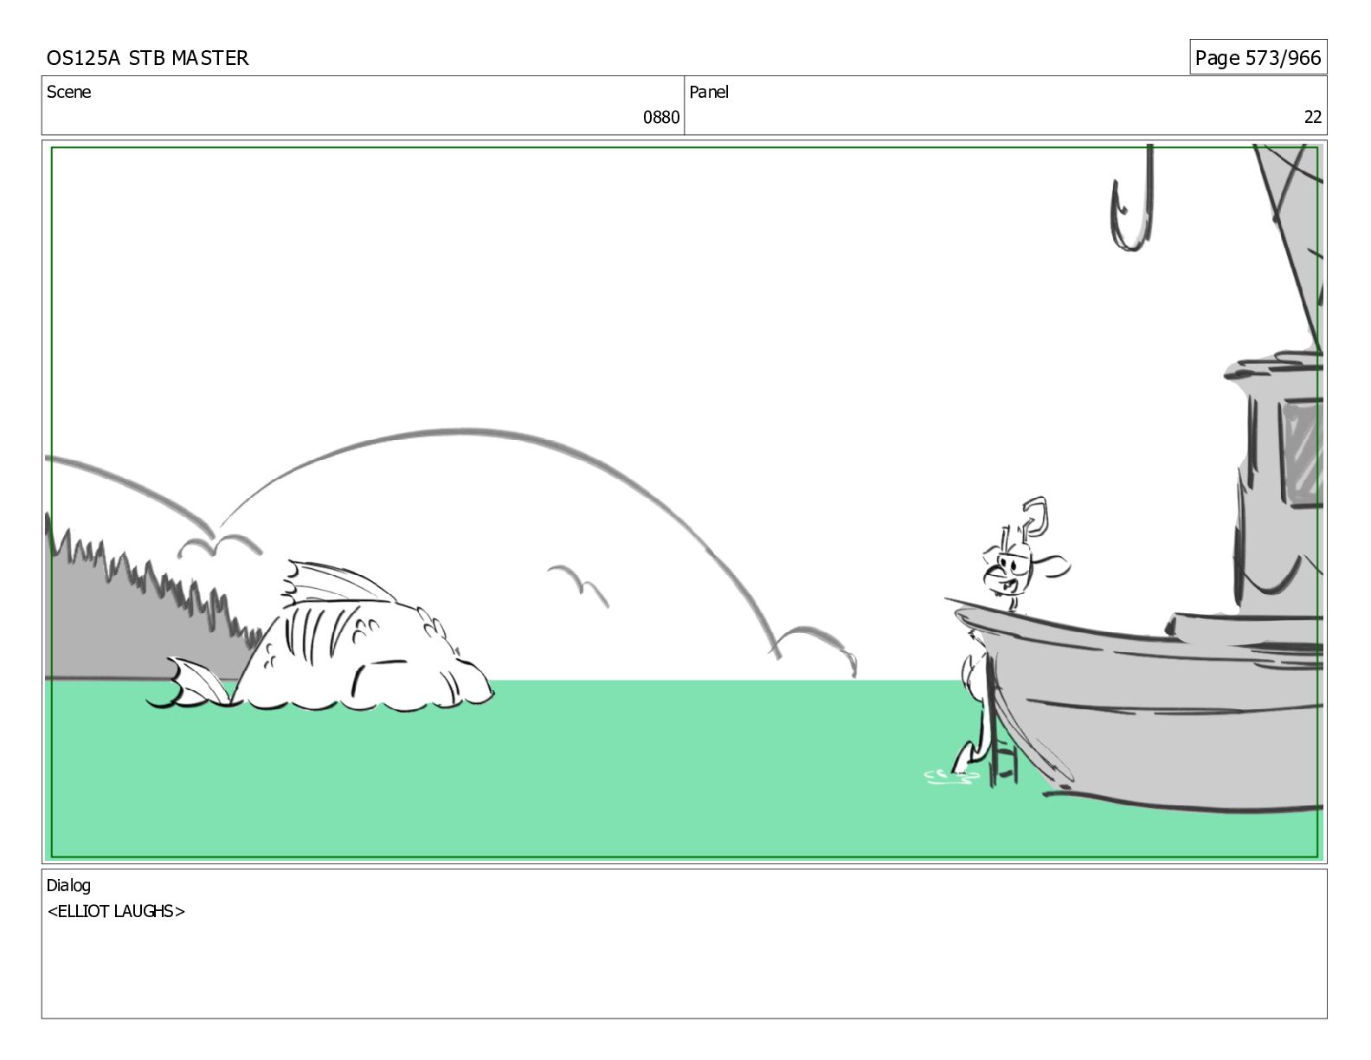Viewport: 1371px width, 1060px height.
Task: Click the scene number 0880
Action: (660, 118)
